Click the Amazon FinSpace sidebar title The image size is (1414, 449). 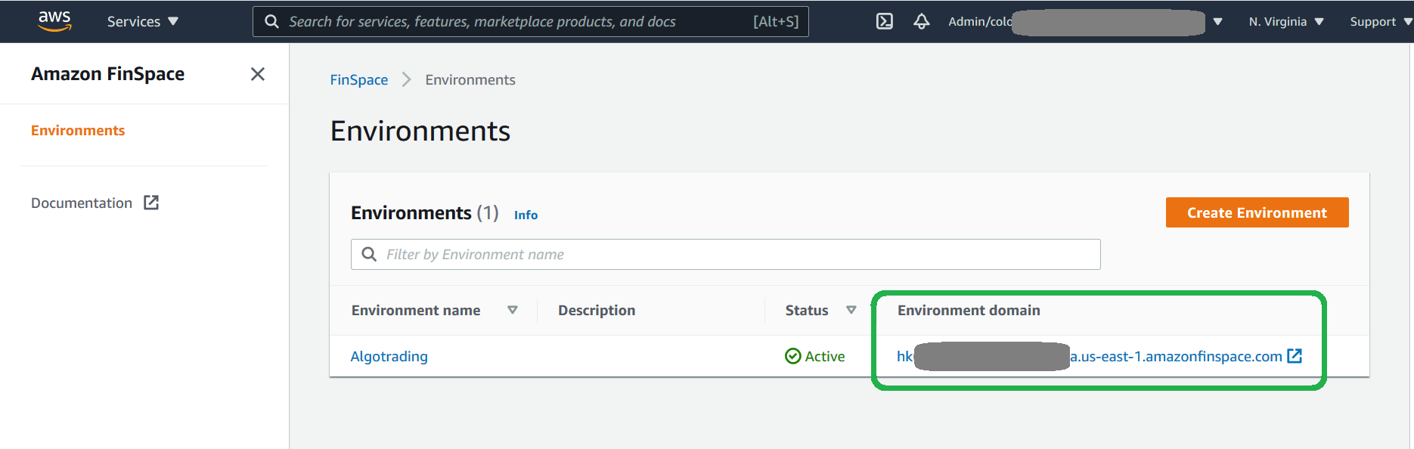(x=108, y=74)
